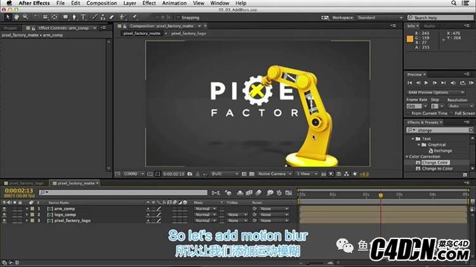Toggle transparency grid in the viewer
The image size is (476, 267).
[x=252, y=174]
